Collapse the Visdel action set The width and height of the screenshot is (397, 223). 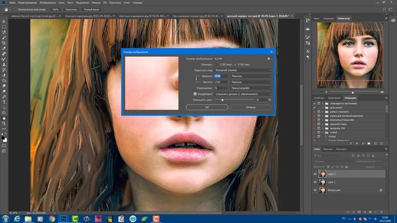[x=323, y=132]
